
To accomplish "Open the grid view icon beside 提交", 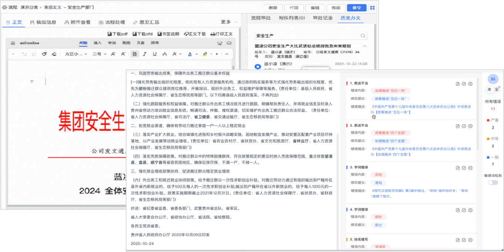I will click(x=372, y=8).
